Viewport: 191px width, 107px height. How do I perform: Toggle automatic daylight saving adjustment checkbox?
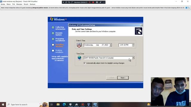84,63
